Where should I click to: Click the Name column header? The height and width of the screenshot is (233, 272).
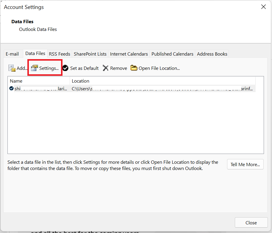coord(16,81)
